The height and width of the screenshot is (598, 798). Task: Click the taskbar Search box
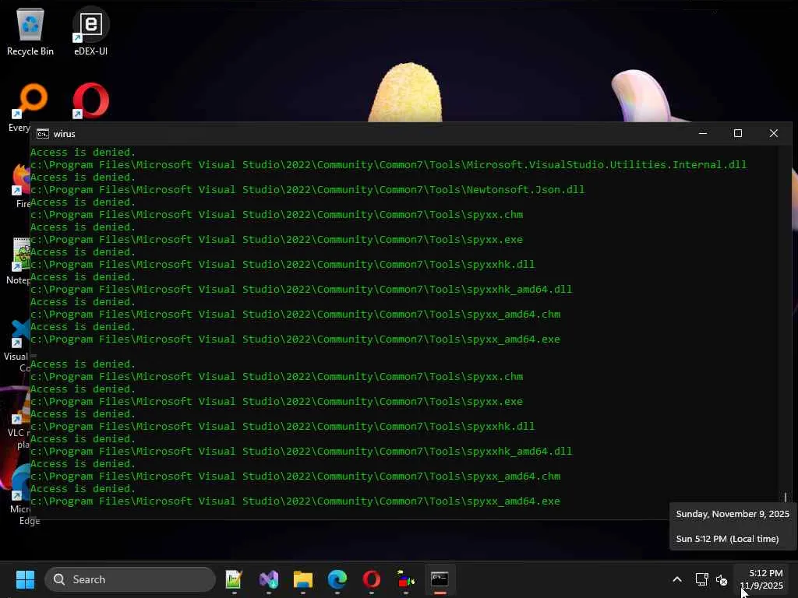pos(130,579)
